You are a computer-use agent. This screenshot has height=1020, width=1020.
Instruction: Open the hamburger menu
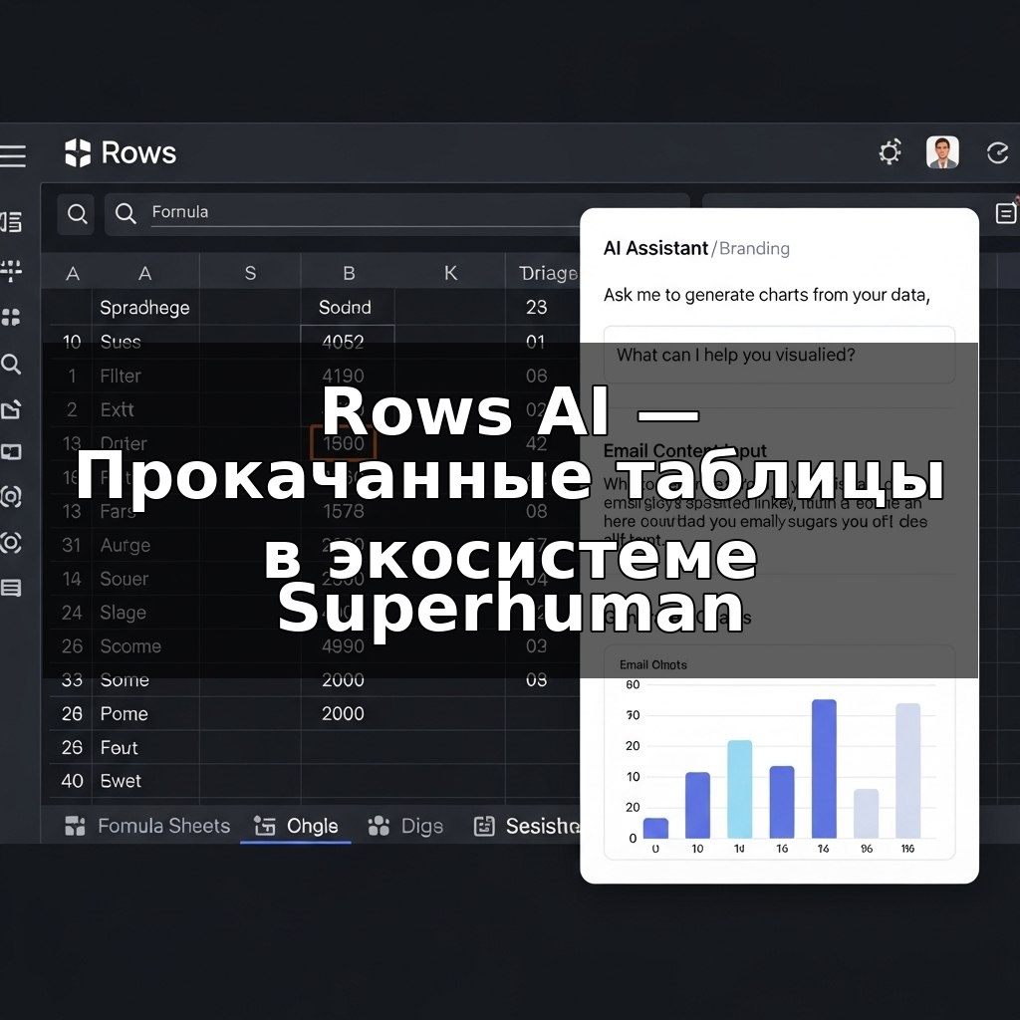(12, 156)
